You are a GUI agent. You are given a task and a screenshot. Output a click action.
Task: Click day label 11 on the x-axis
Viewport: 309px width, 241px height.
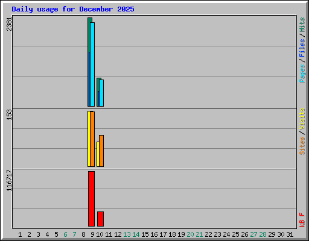tap(109, 234)
